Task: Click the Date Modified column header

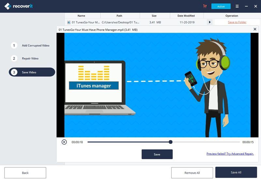Action: (x=186, y=16)
